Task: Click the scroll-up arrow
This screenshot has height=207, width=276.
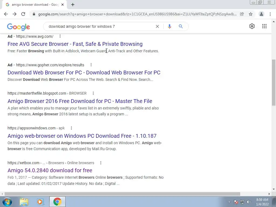Action: pos(274,22)
